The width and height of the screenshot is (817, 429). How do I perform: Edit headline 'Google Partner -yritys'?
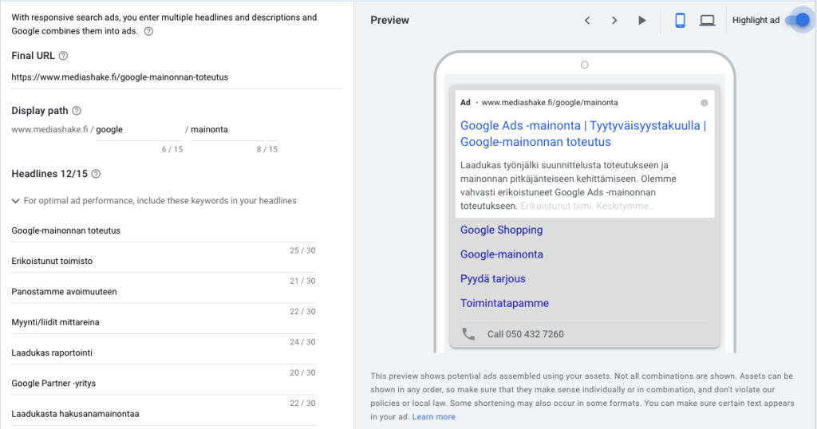coord(164,384)
